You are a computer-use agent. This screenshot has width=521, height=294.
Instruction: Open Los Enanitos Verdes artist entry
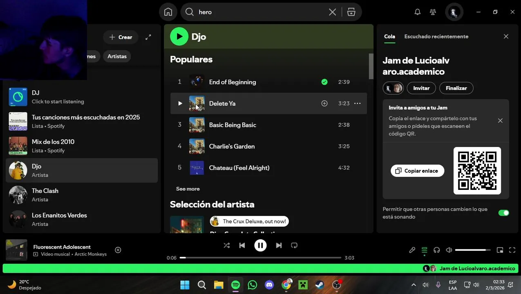click(82, 219)
